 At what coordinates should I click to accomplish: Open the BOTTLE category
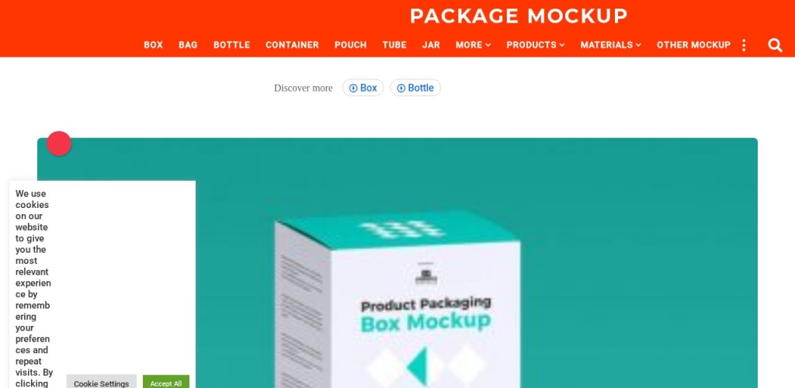click(231, 45)
